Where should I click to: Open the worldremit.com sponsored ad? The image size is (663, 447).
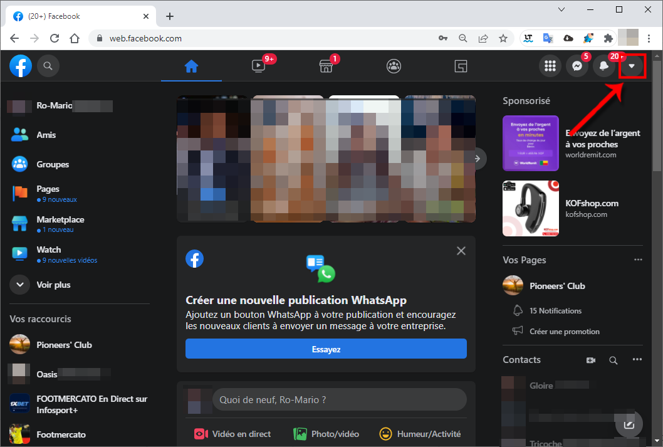[x=573, y=144]
